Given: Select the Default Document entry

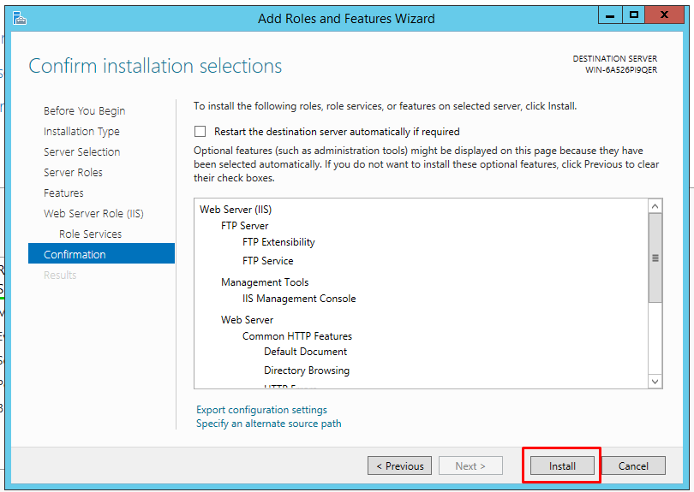Looking at the screenshot, I should [x=305, y=352].
